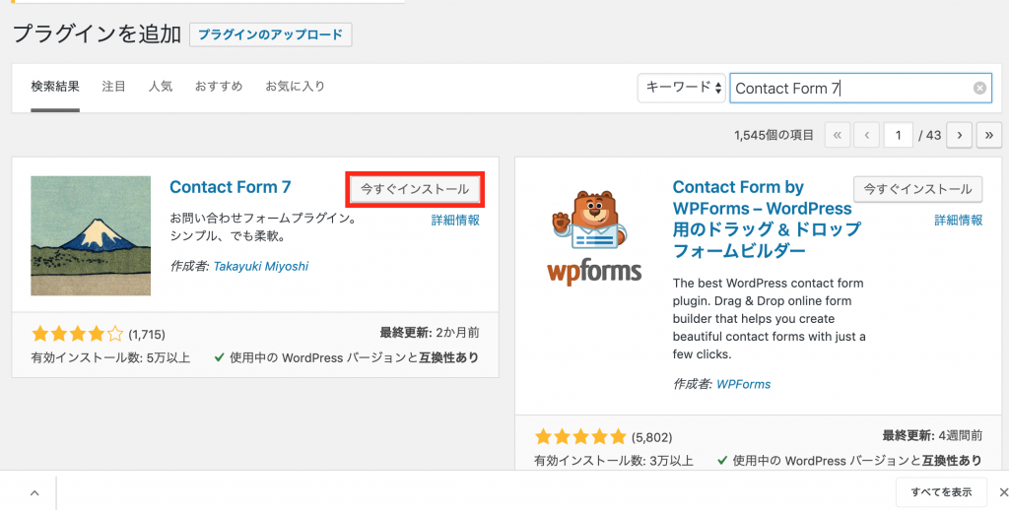Click プラグインのアップロード button
The height and width of the screenshot is (511, 1009).
coord(270,34)
